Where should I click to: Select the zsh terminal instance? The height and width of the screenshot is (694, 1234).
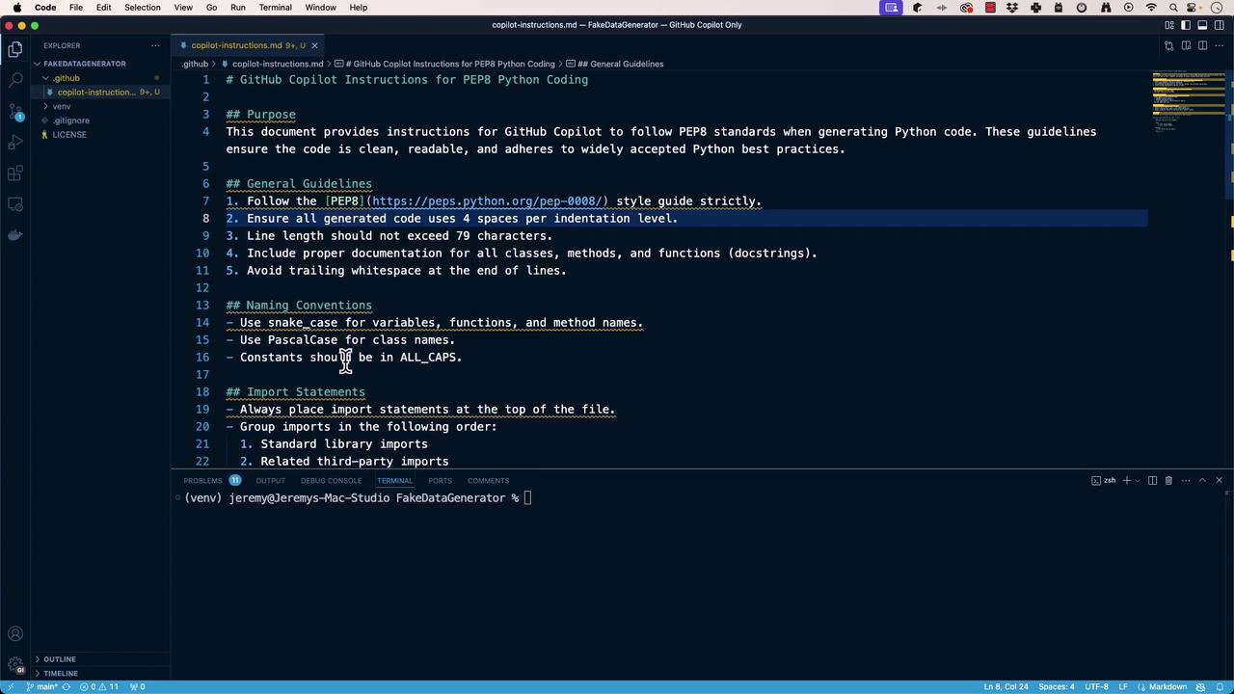(x=1104, y=480)
